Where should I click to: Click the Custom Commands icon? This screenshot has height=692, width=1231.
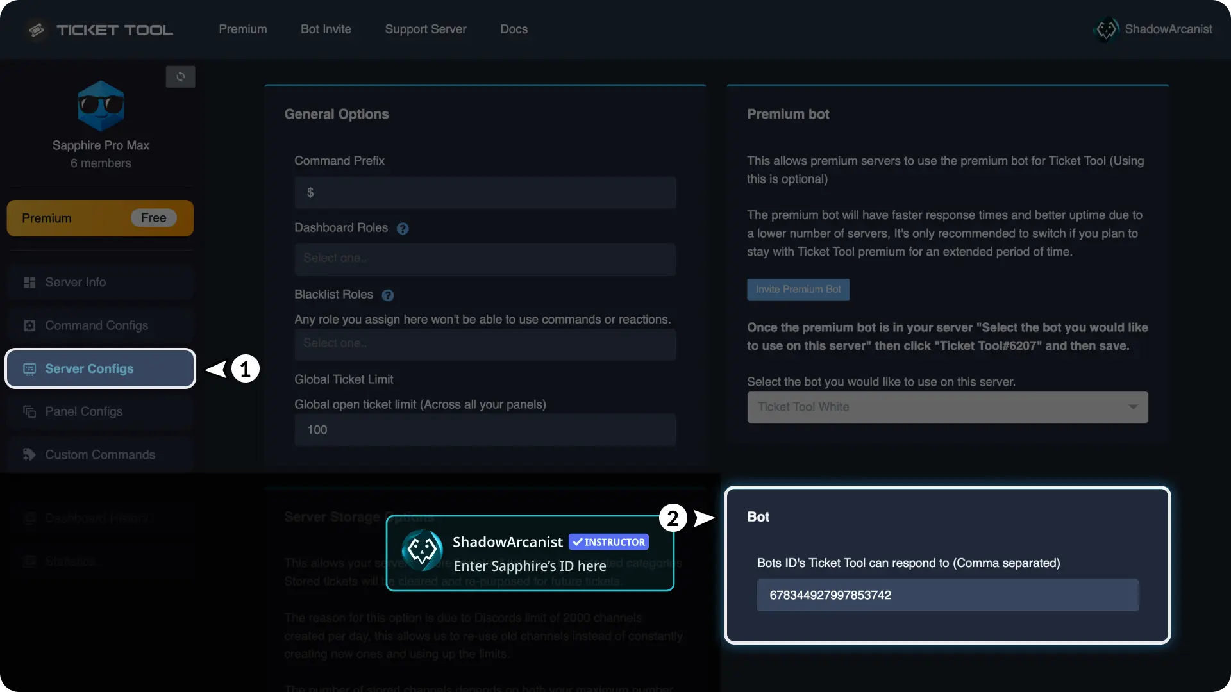29,454
